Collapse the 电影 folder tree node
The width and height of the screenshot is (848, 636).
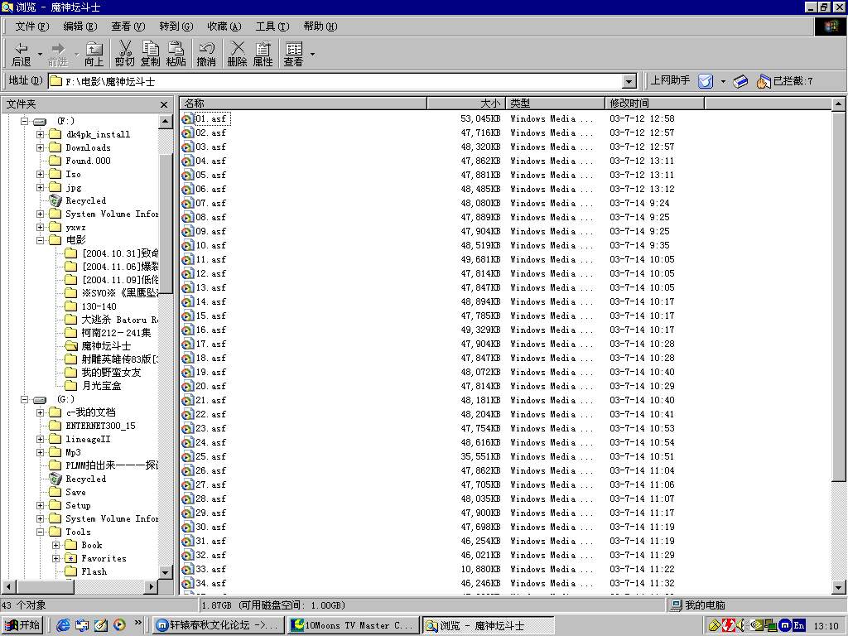point(40,240)
